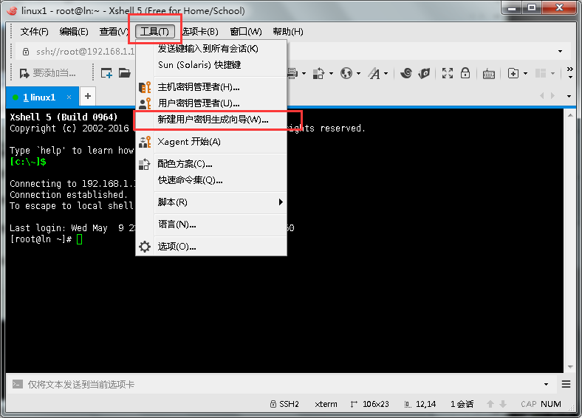The width and height of the screenshot is (582, 418).
Task: Click the 要添加当... quick command button
Action: click(x=47, y=73)
